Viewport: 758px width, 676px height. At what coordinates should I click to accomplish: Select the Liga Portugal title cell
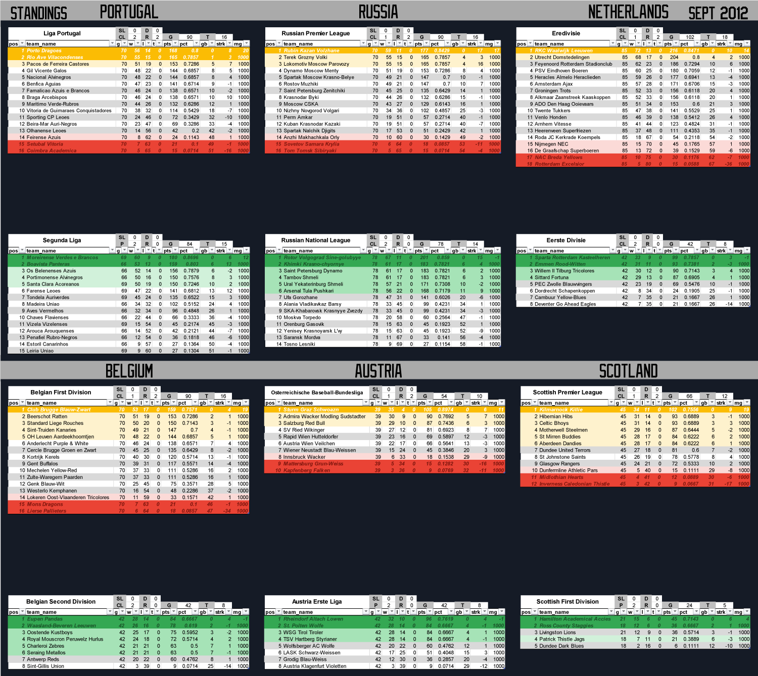pyautogui.click(x=62, y=33)
